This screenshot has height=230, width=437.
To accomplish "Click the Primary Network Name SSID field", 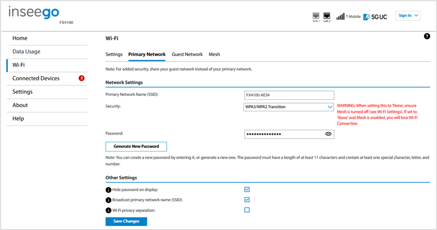I will pos(290,95).
